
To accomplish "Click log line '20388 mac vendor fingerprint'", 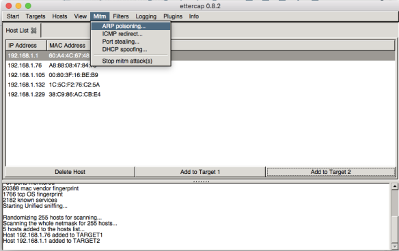I will click(41, 188).
